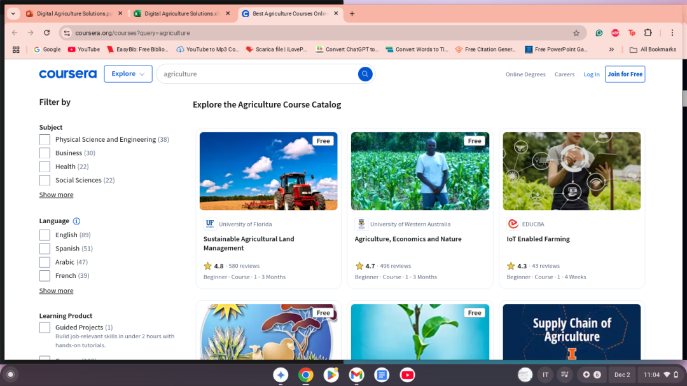The height and width of the screenshot is (386, 687).
Task: Open the Google bookmark
Action: [x=47, y=50]
